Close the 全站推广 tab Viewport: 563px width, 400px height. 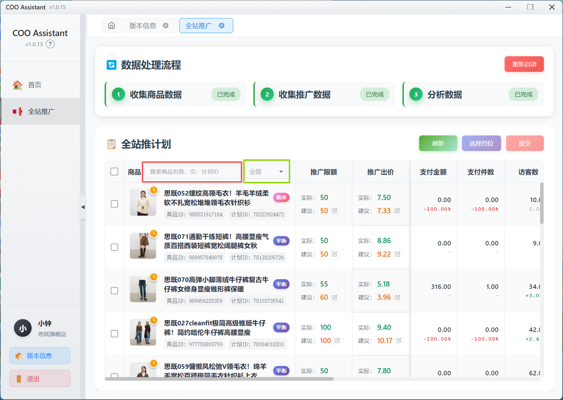[221, 25]
